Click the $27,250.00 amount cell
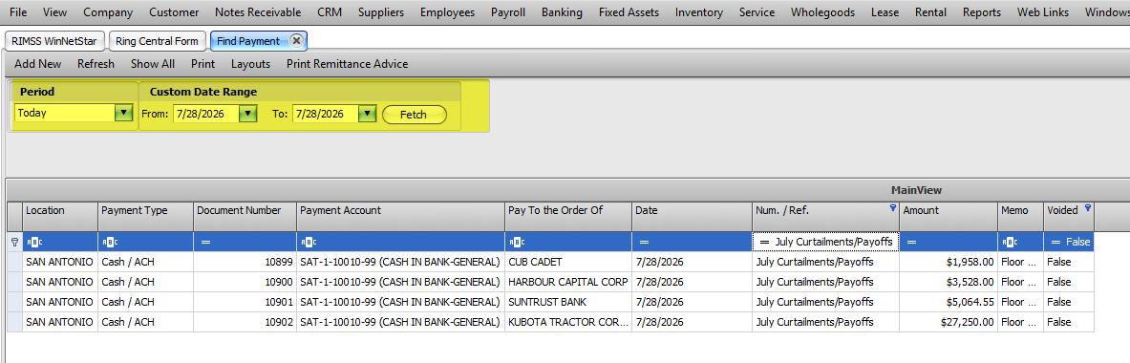The image size is (1130, 363). pyautogui.click(x=949, y=322)
